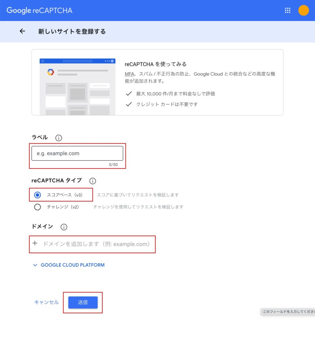Click the MFA abbreviation text
This screenshot has width=315, height=347.
pos(129,74)
